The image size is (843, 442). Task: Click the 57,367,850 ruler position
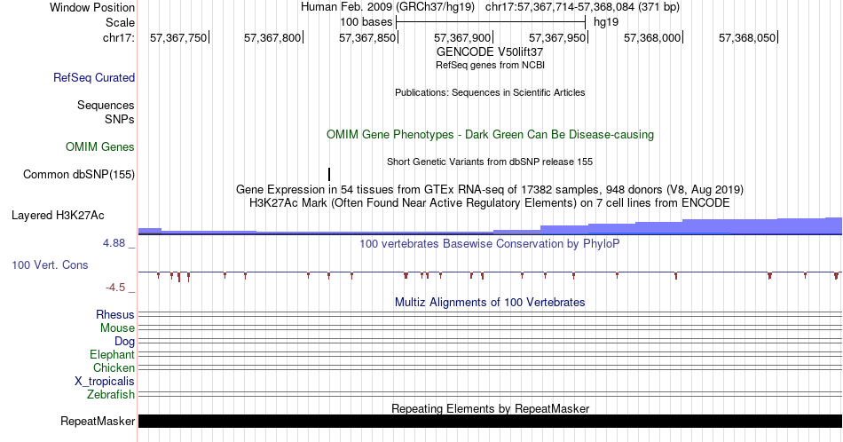[367, 37]
